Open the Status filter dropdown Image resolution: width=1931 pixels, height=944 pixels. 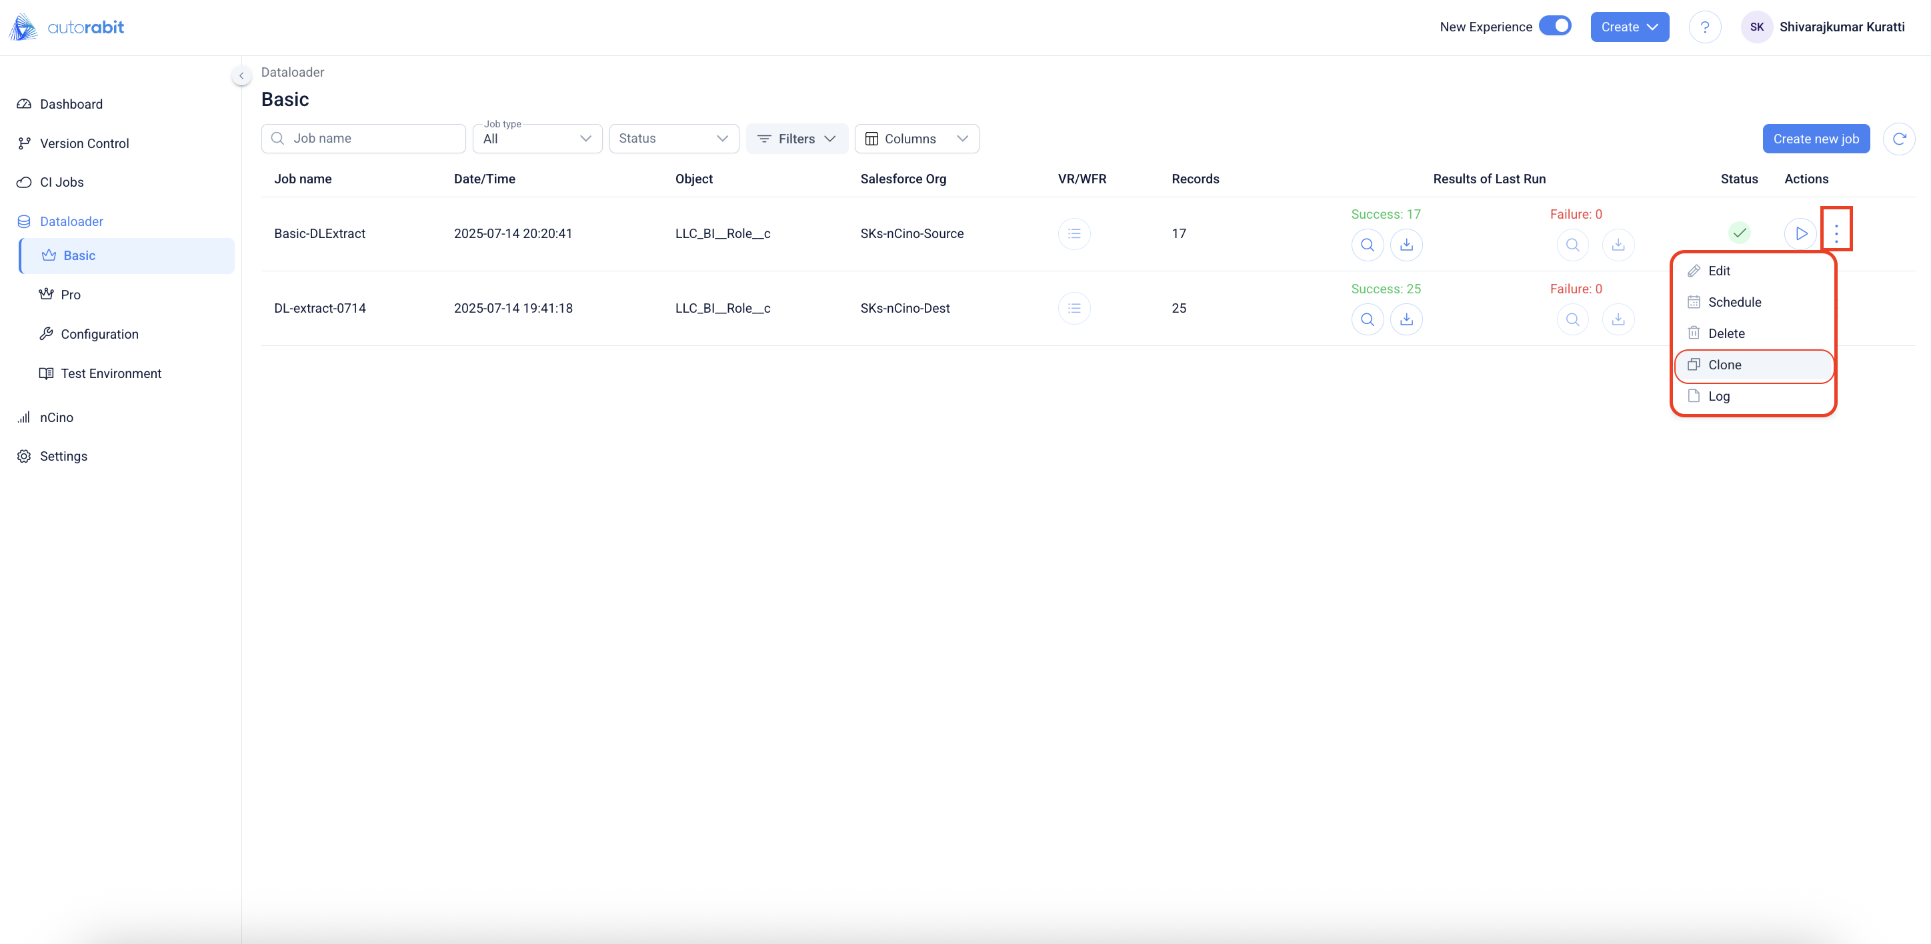[673, 139]
